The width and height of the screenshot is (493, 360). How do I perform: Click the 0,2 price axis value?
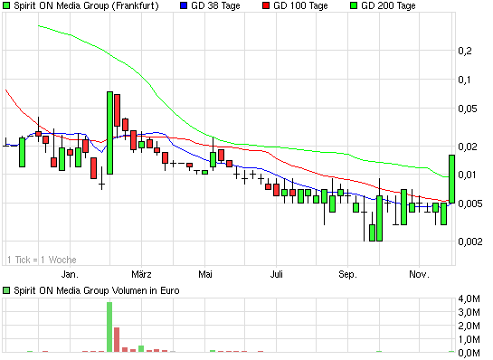[465, 51]
